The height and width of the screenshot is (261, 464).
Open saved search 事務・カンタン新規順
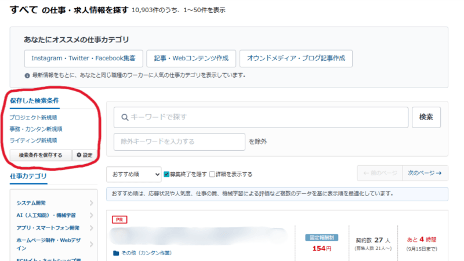click(x=36, y=129)
